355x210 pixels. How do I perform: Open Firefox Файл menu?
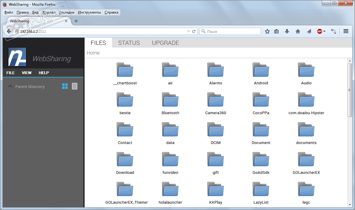(8, 12)
